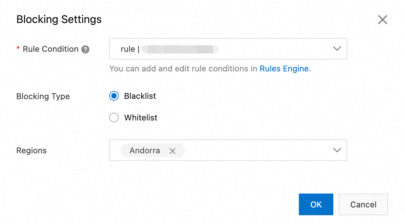
Task: Click the Blocking Type label
Action: tap(43, 96)
